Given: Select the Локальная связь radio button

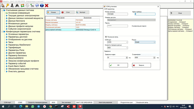Looking at the screenshot, I should pos(106,37).
